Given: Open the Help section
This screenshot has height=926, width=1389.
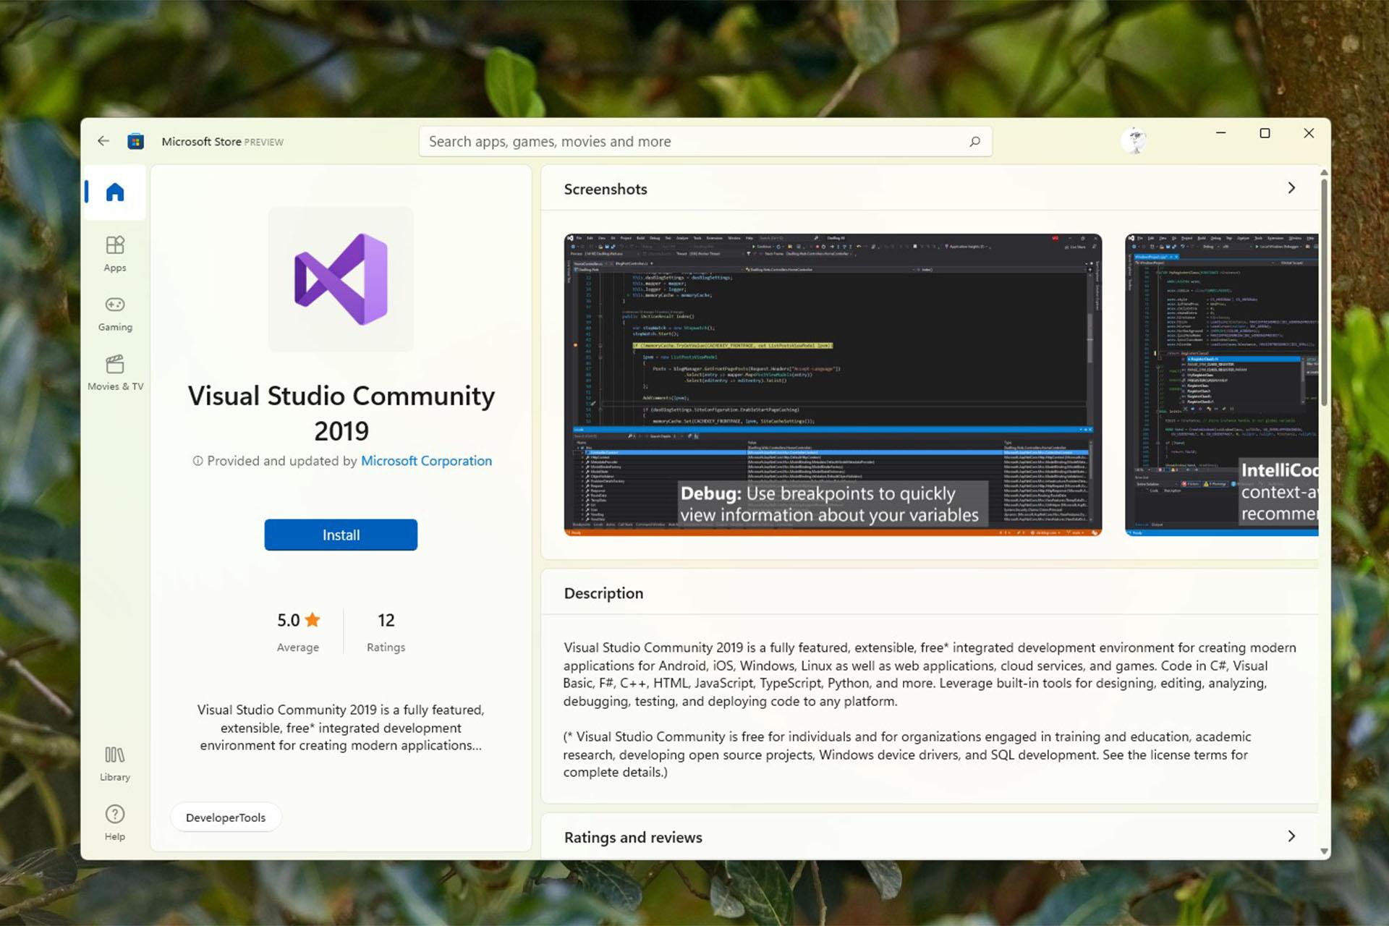Looking at the screenshot, I should pos(115,823).
